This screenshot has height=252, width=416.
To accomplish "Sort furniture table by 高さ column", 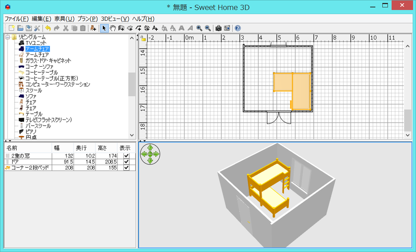I will click(106, 148).
